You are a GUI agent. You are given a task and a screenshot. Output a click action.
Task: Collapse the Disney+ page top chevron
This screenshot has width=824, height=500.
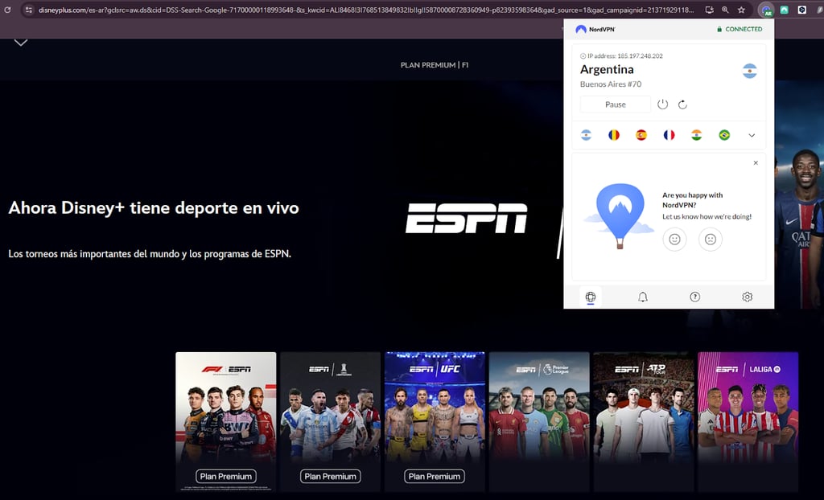[20, 43]
